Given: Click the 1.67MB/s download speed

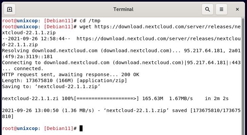Looking at the screenshot, I should 181,98.
